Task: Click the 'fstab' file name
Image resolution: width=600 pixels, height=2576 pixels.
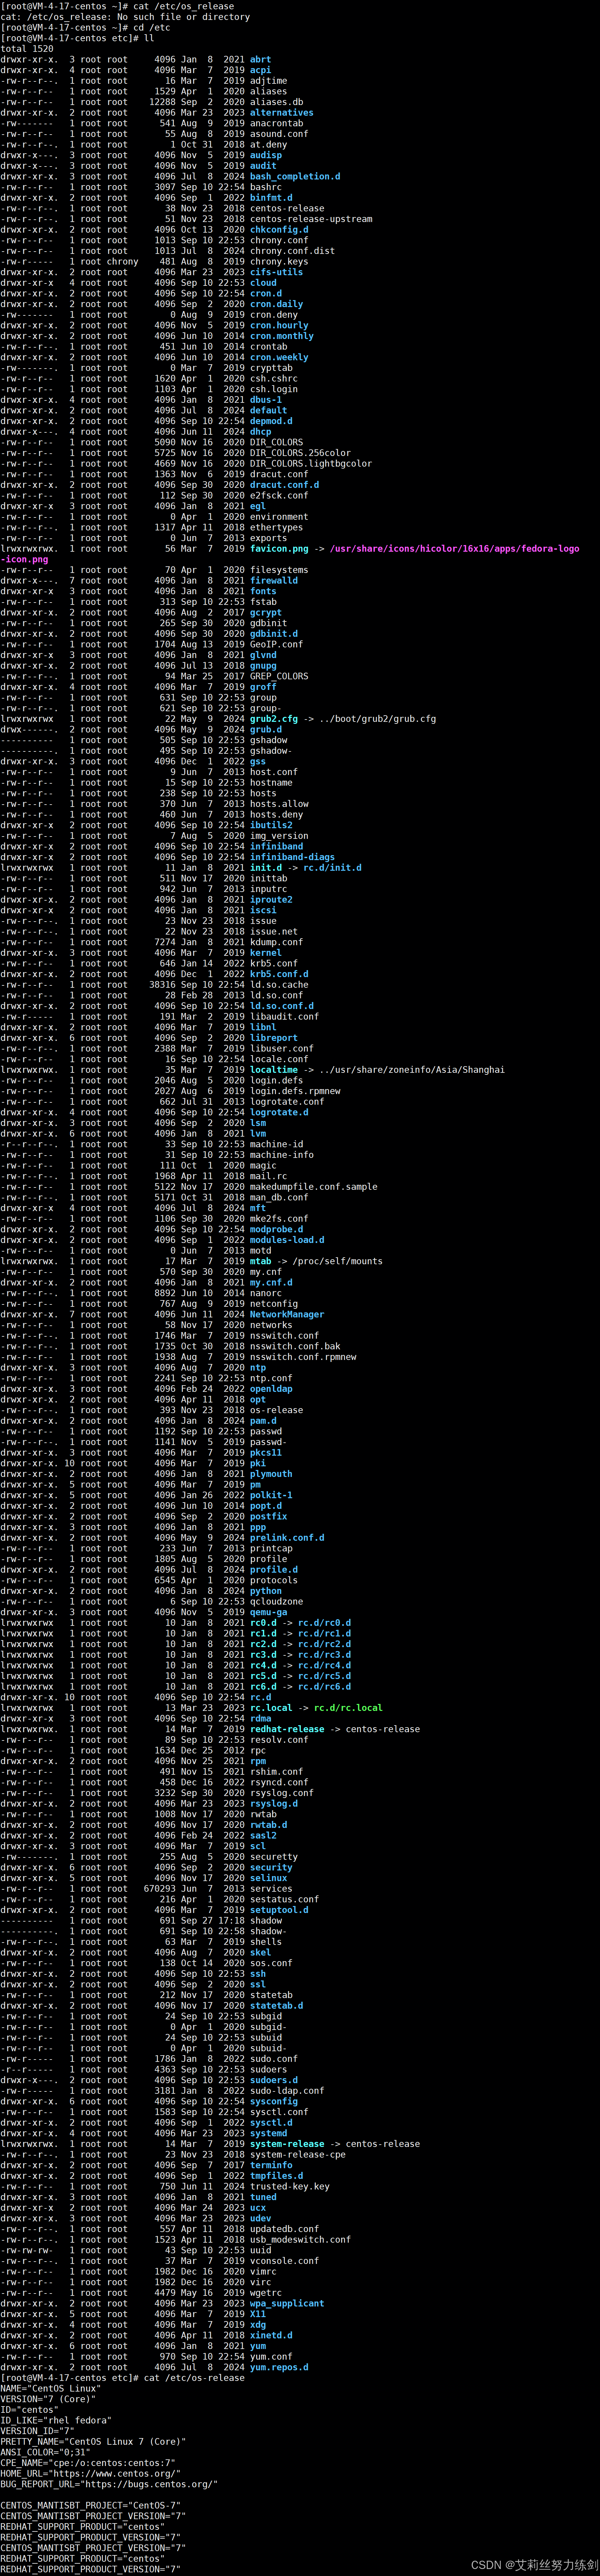Action: (x=263, y=602)
